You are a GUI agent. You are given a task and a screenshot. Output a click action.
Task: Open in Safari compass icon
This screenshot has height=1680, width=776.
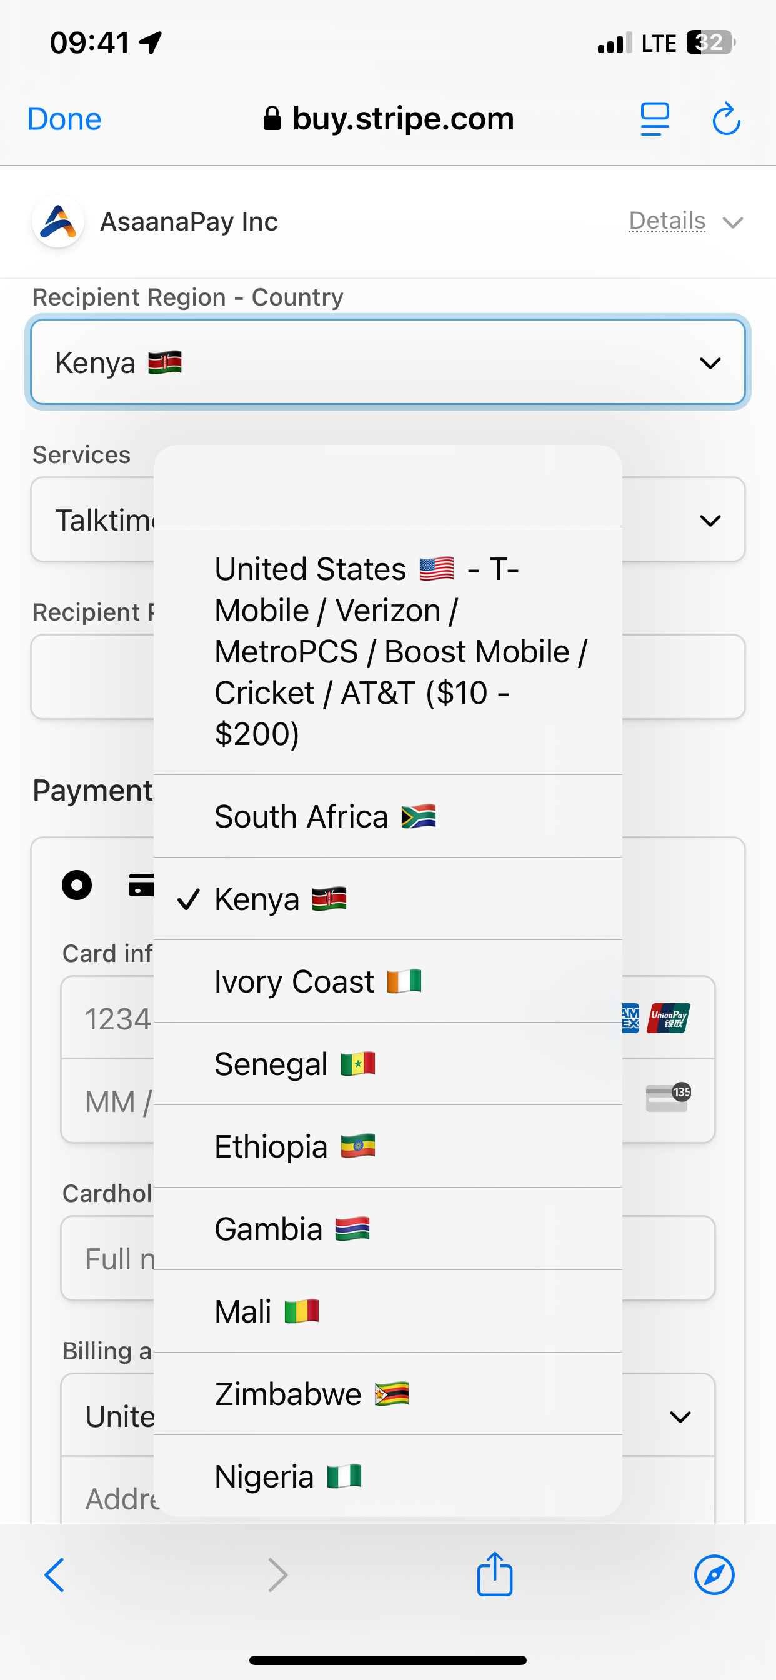pyautogui.click(x=714, y=1575)
